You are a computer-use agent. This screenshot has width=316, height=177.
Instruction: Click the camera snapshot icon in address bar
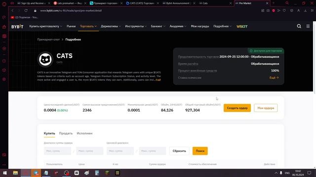pos(268,10)
